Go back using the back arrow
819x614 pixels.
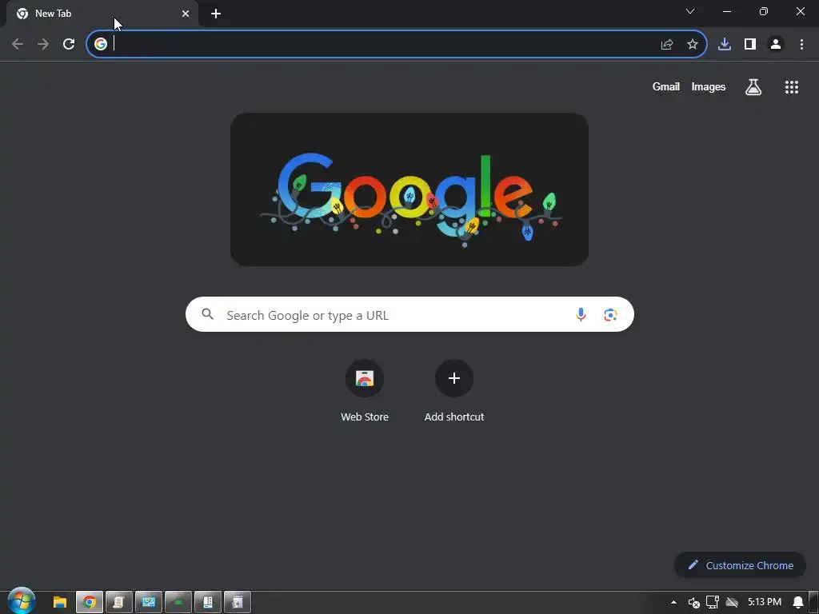pyautogui.click(x=18, y=45)
